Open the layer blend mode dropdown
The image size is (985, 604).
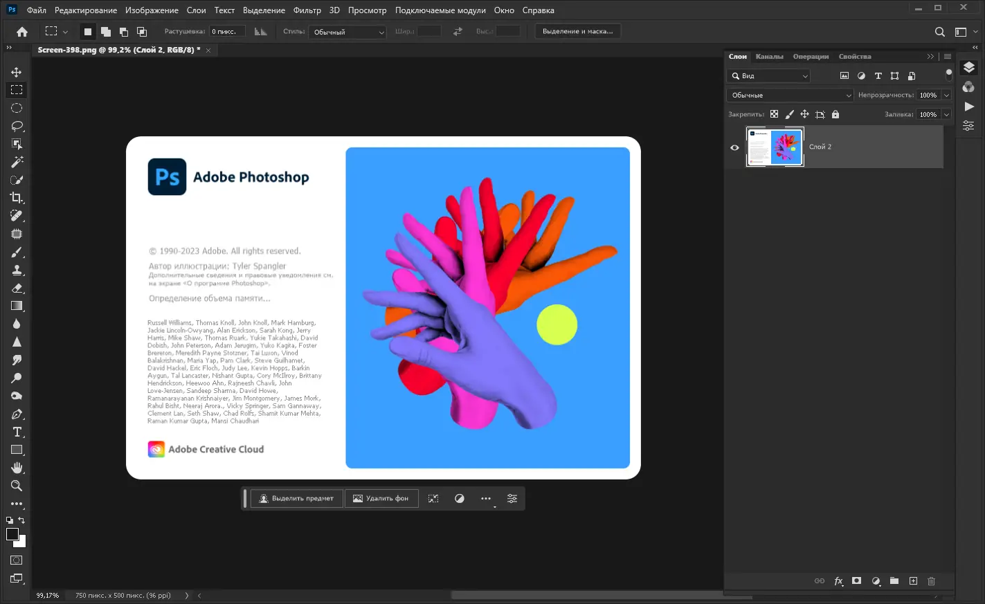click(790, 95)
